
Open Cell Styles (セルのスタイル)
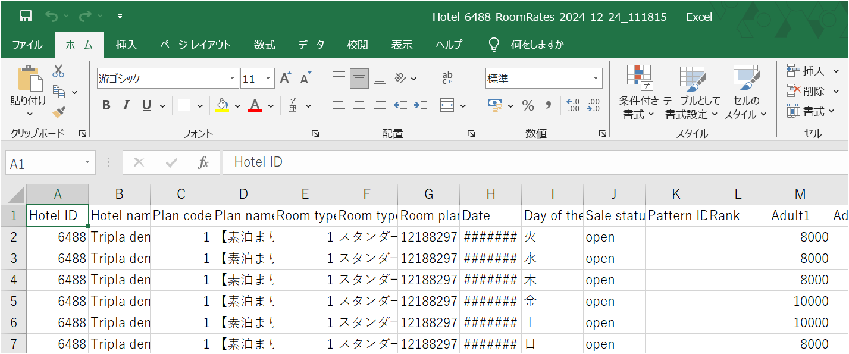[x=745, y=92]
